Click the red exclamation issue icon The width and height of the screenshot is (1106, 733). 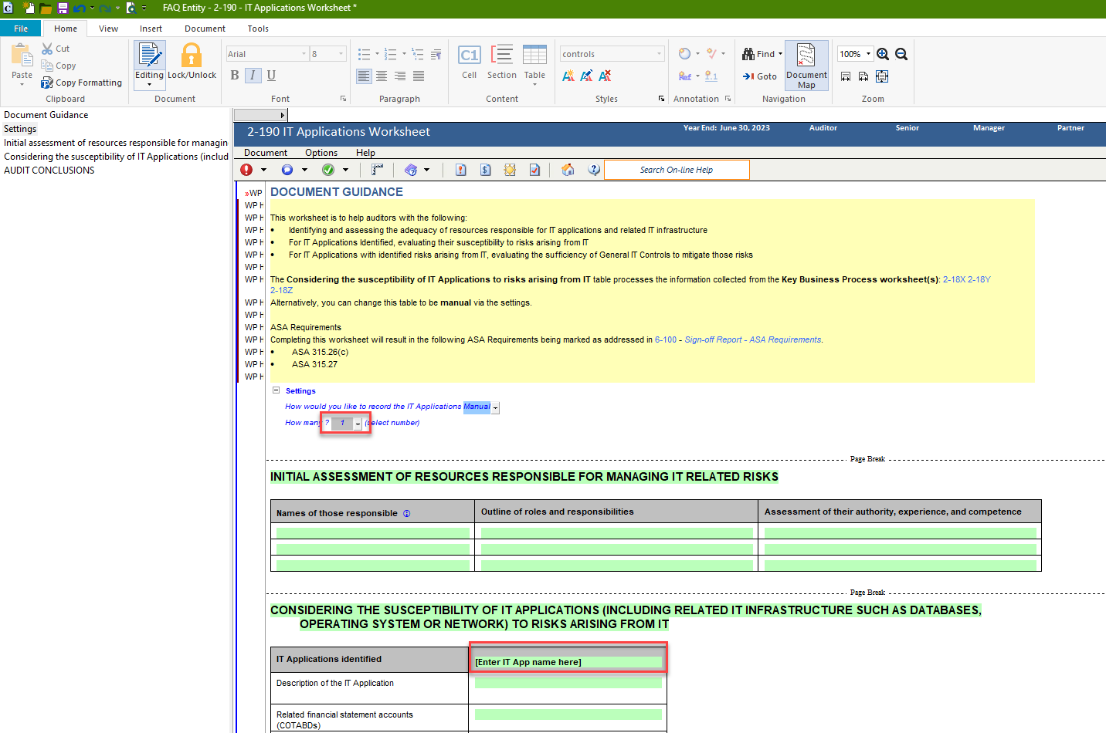246,170
